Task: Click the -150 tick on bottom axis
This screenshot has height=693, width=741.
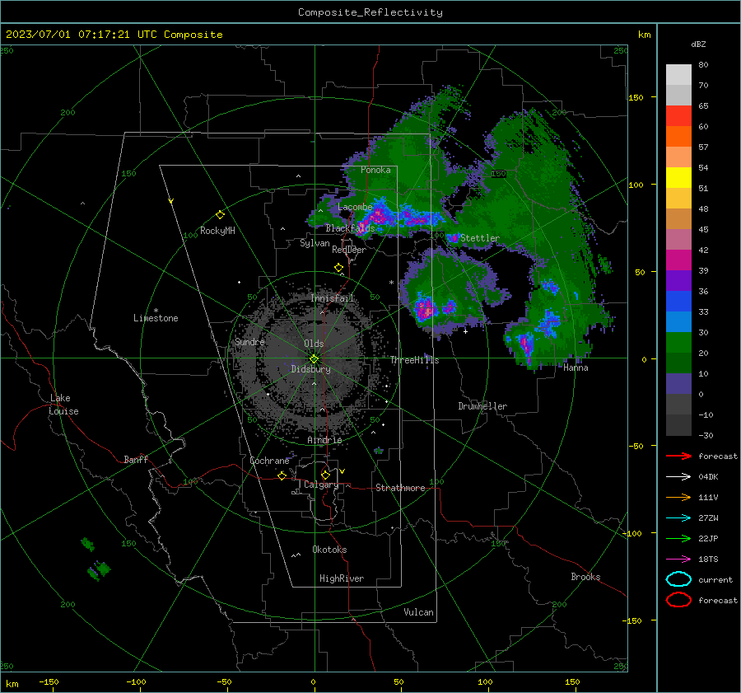Action: pyautogui.click(x=49, y=681)
